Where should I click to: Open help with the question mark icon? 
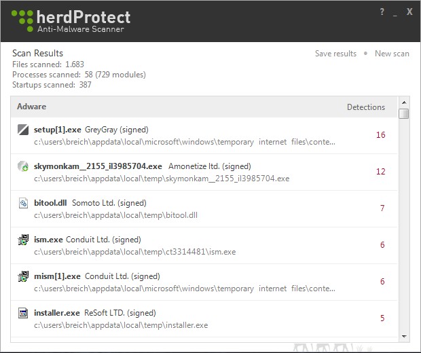coord(382,12)
